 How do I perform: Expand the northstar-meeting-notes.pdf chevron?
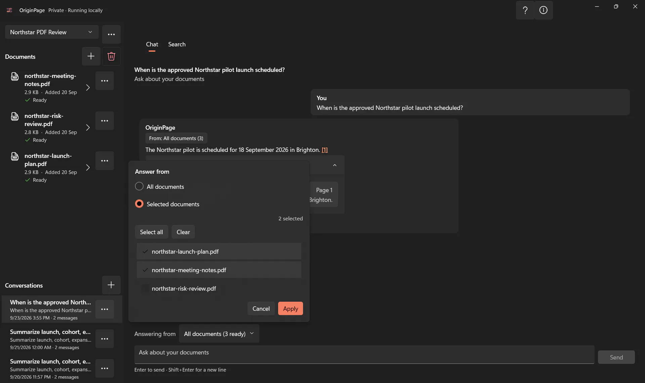click(x=88, y=87)
